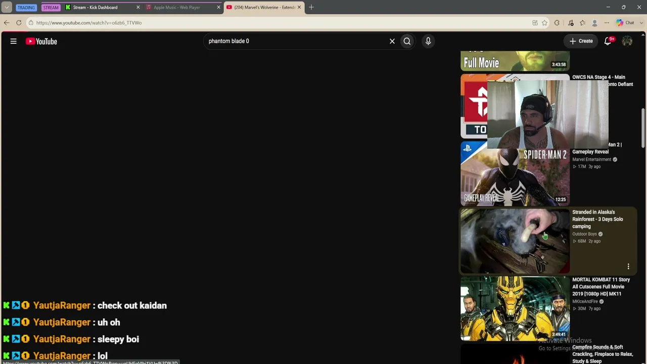
Task: Open the media control music icon
Action: point(571,23)
